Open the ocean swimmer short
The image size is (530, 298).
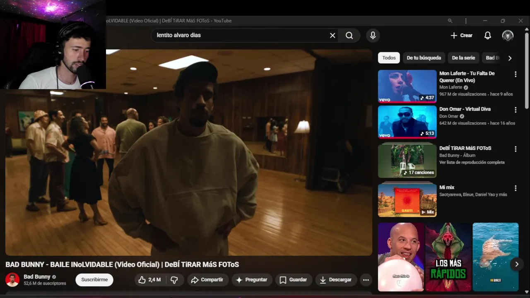coord(495,257)
